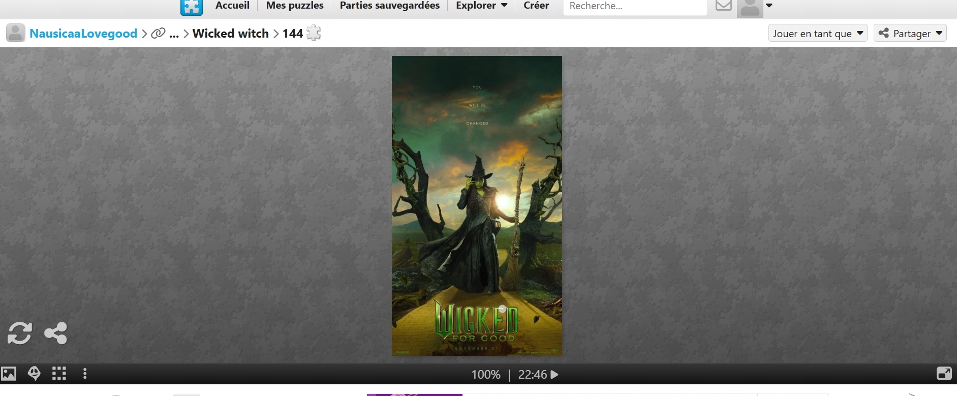Image resolution: width=957 pixels, height=396 pixels.
Task: Open the Jouer en tant que dropdown
Action: pos(818,34)
